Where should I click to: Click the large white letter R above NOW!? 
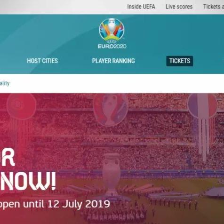[x=8, y=157]
